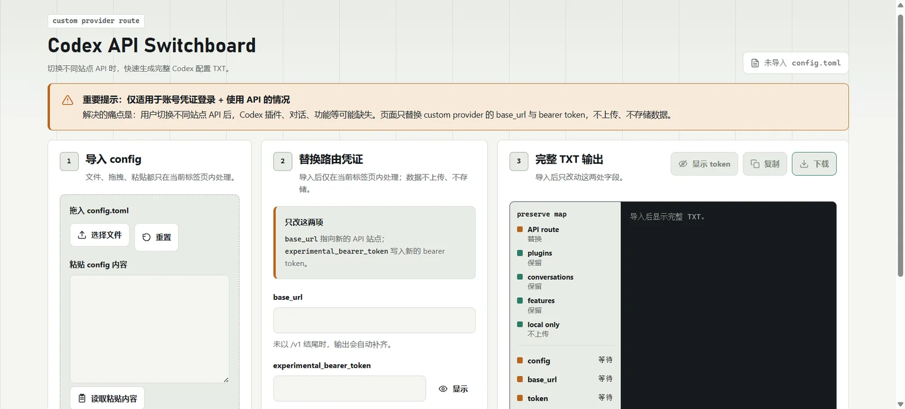Click the green conversations marker
Screen dimensions: 905x409
point(520,277)
